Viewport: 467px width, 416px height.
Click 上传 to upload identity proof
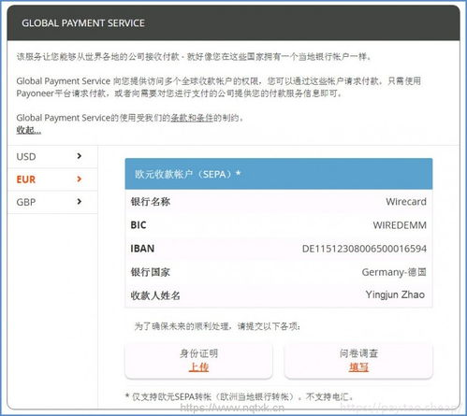point(198,367)
